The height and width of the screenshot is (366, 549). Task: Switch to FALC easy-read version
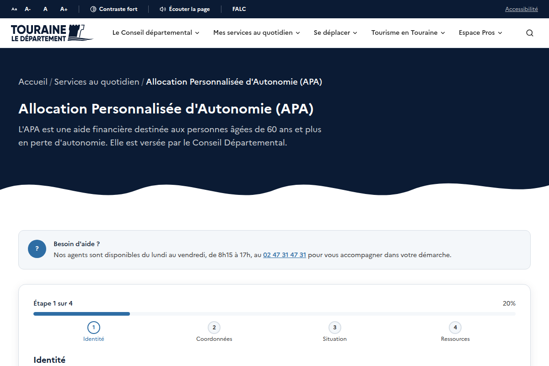coord(239,9)
